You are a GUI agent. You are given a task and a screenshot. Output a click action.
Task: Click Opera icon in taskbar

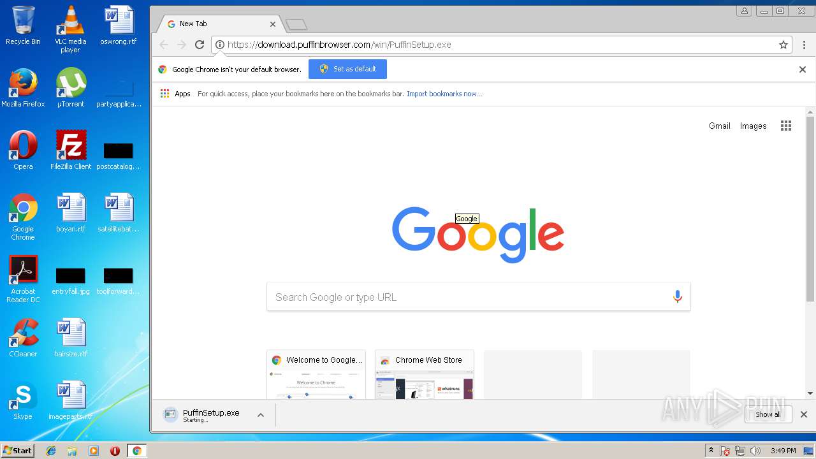click(x=115, y=451)
